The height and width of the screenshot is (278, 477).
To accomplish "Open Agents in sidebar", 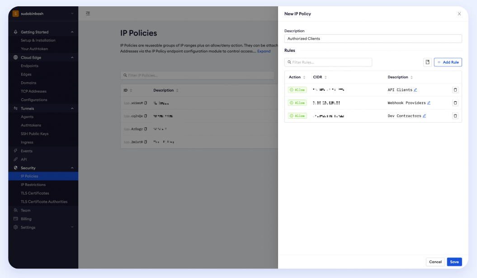I will point(27,117).
